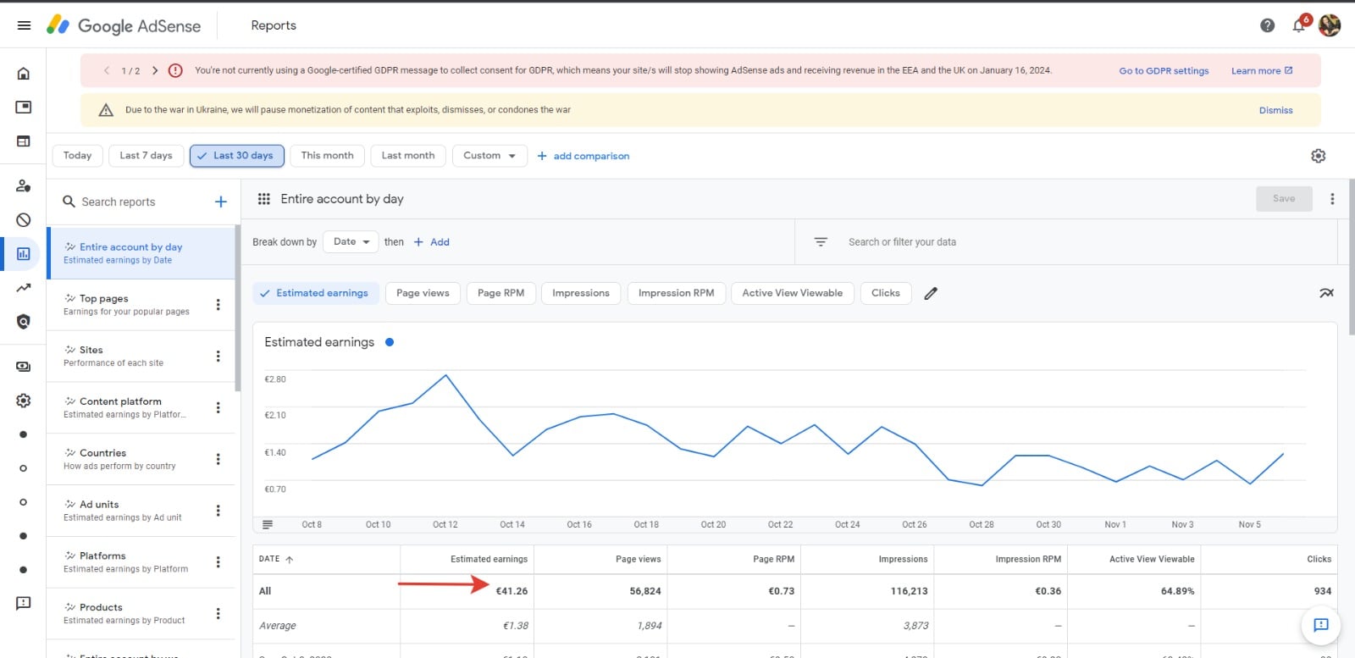Open the account profile avatar
The image size is (1355, 658).
(x=1330, y=25)
